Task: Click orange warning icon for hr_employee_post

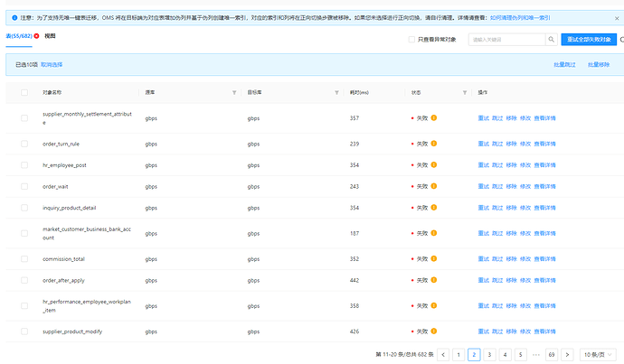Action: click(x=434, y=164)
